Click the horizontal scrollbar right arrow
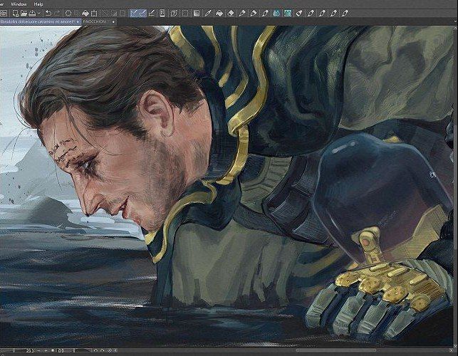The height and width of the screenshot is (356, 458). coord(451,350)
